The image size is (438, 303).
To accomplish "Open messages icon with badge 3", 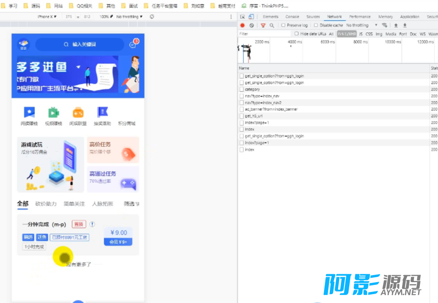I will 133,44.
